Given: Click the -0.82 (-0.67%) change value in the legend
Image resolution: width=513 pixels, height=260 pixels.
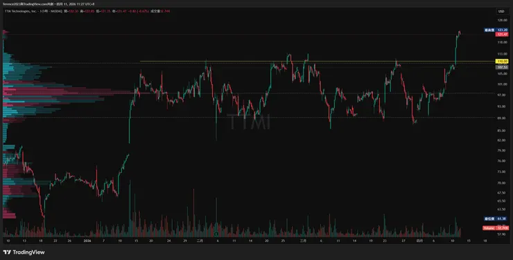Looking at the screenshot, I should click(x=139, y=11).
